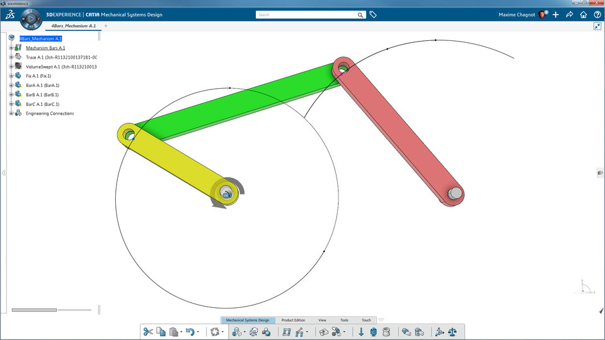605x340 pixels.
Task: Select 4Bars_Mechanism A.1 root node
Action: tap(40, 38)
